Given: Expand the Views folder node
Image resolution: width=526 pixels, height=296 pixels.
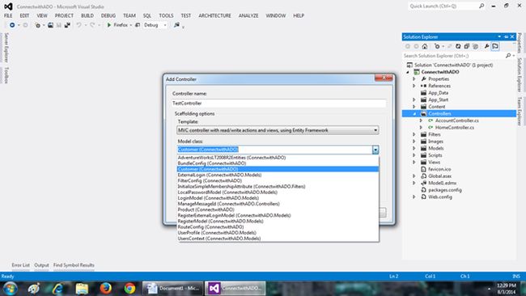Looking at the screenshot, I should [x=414, y=162].
